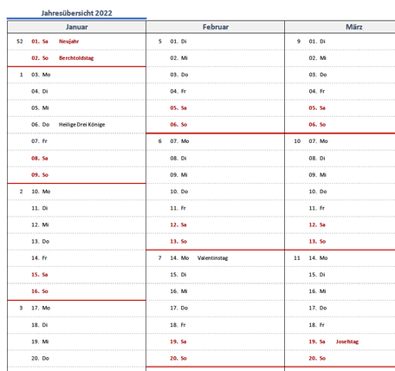
Task: Click week number 11 in März
Action: pos(297,258)
